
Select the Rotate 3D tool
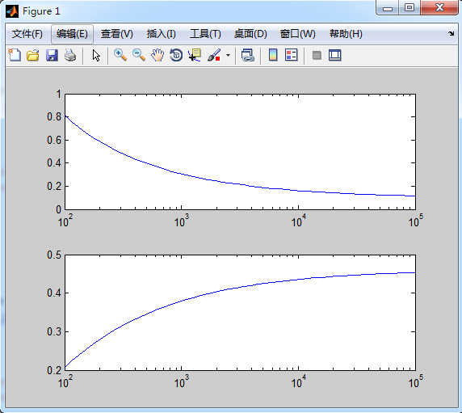(x=176, y=55)
